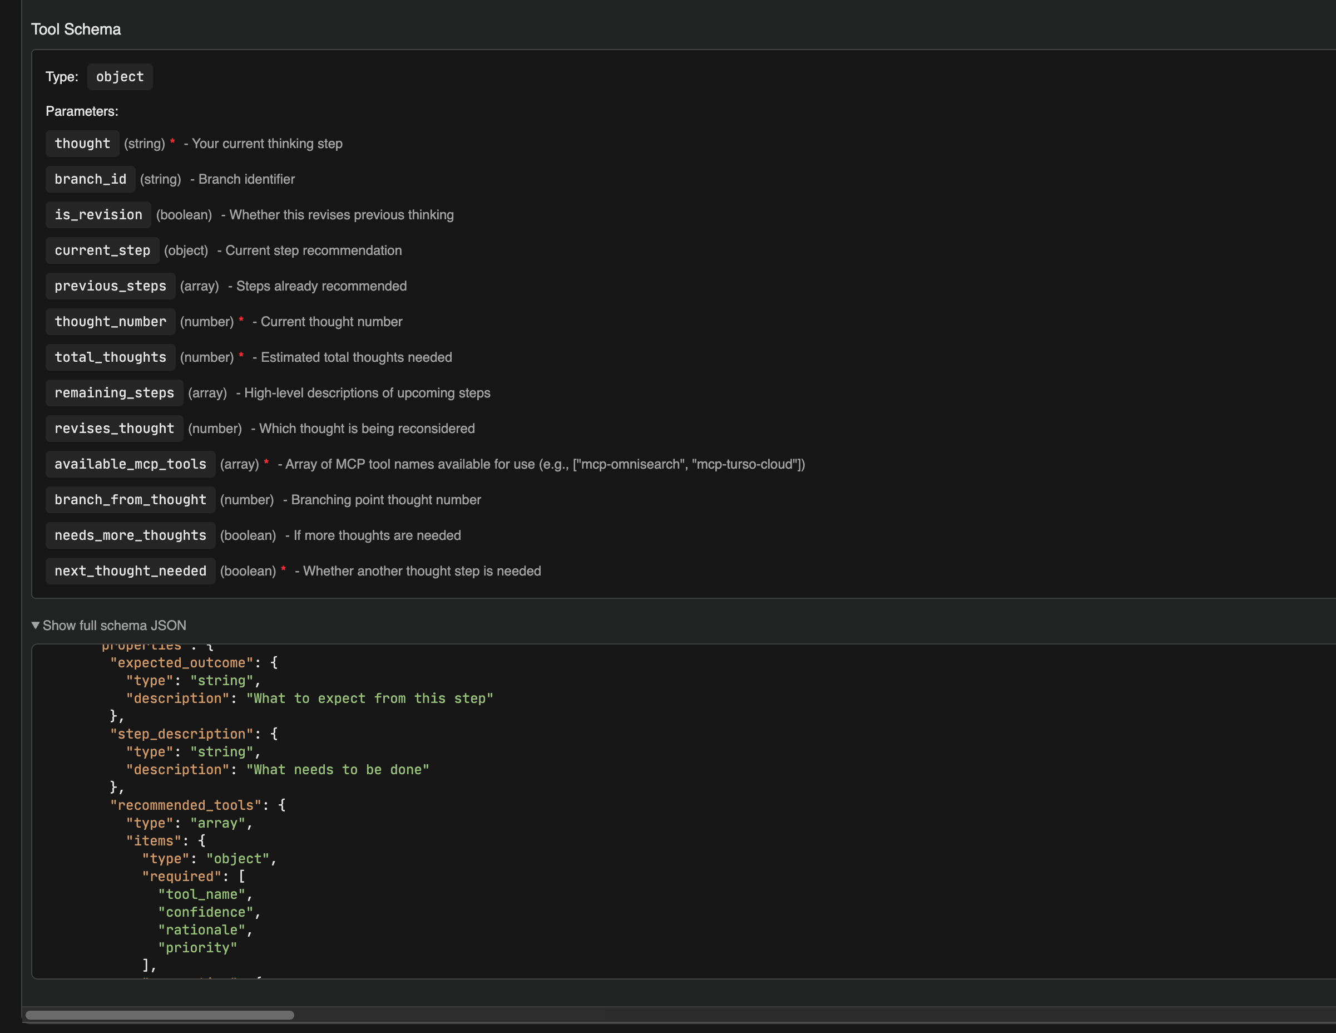This screenshot has width=1336, height=1033.
Task: Click the horizontal scrollbar thumb at bottom
Action: pos(160,1015)
